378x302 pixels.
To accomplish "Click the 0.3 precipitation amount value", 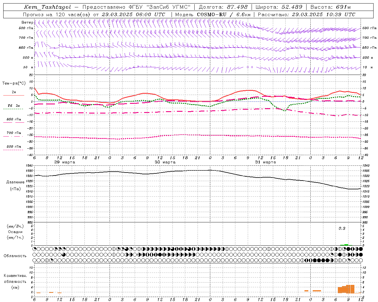I will pos(342,228).
